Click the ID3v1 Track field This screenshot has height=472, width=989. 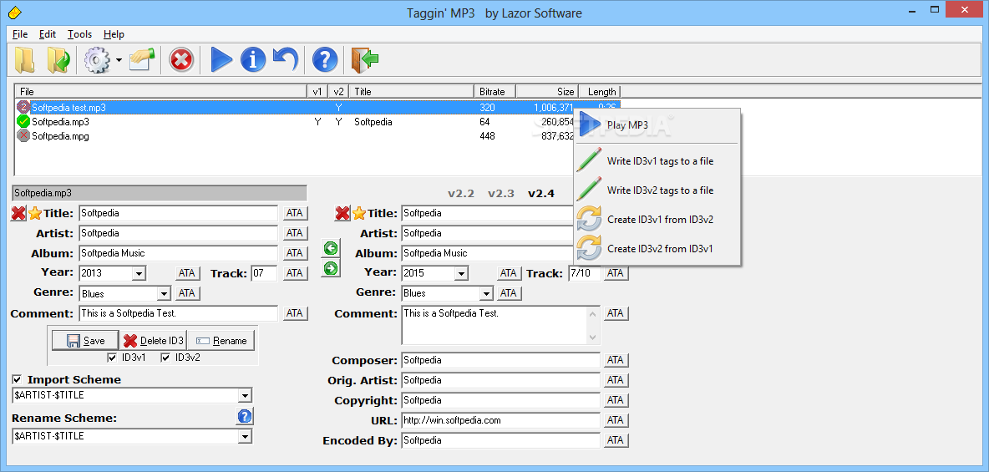265,273
